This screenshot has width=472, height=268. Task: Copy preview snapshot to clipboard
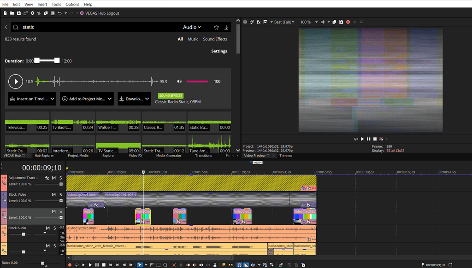334,22
